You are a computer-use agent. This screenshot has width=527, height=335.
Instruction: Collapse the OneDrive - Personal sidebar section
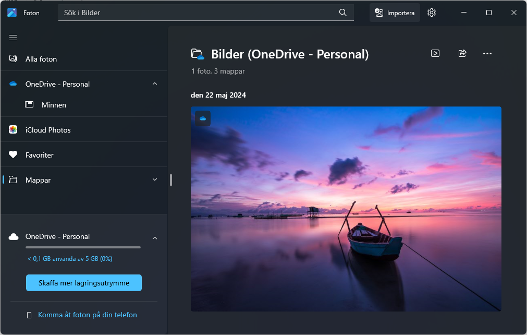point(155,84)
